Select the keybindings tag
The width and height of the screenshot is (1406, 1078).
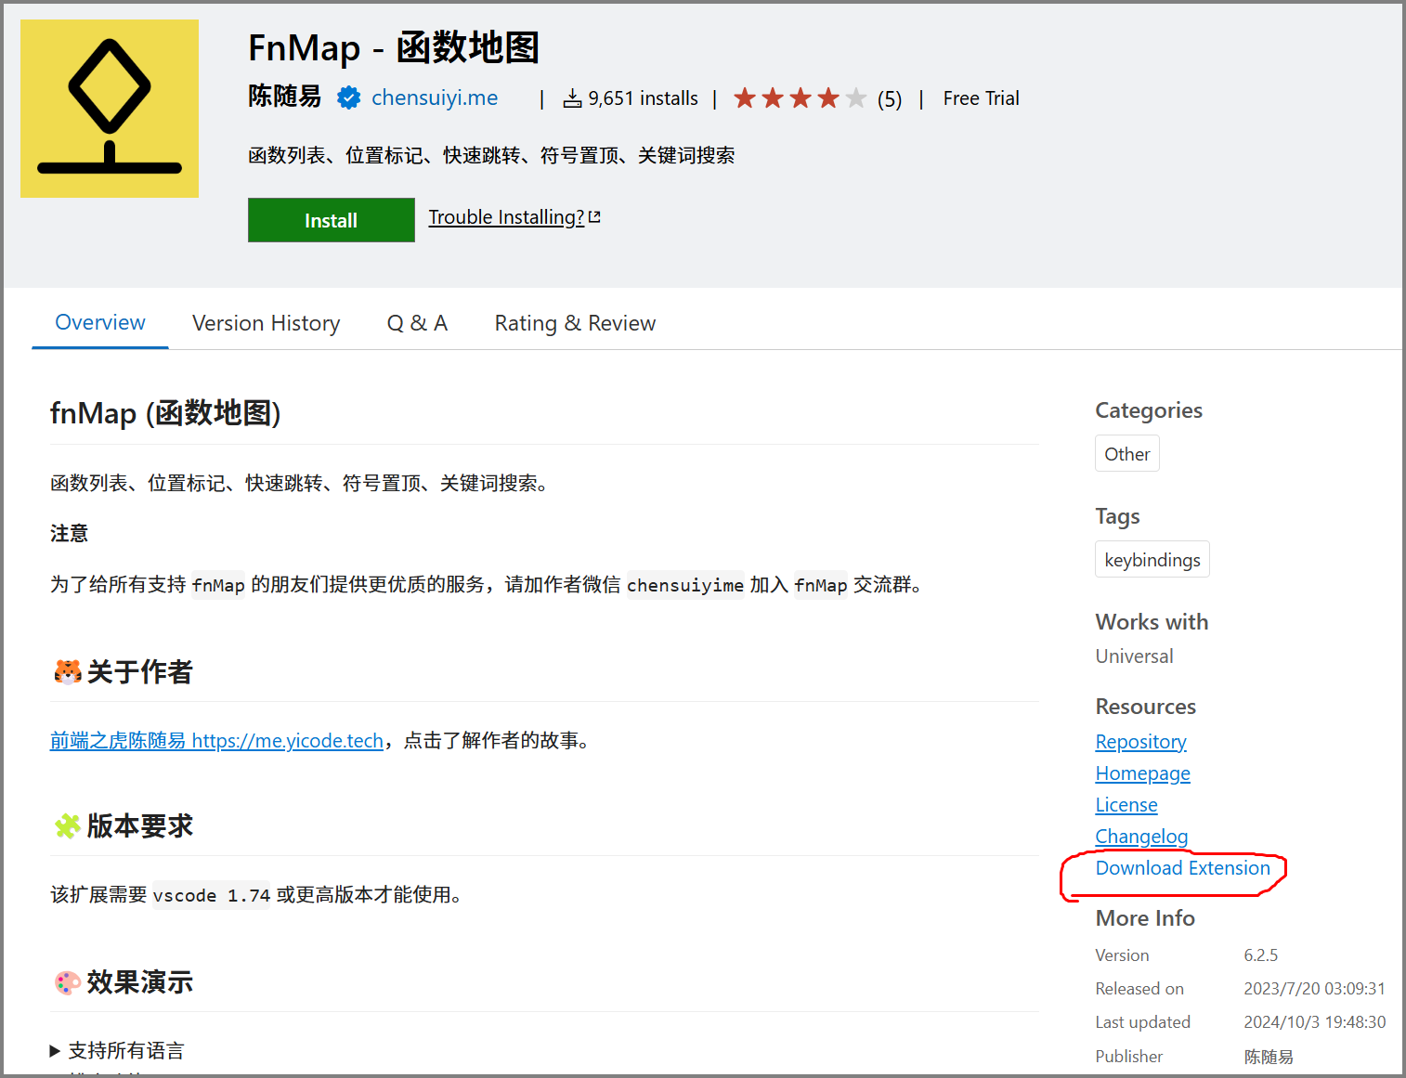point(1152,560)
